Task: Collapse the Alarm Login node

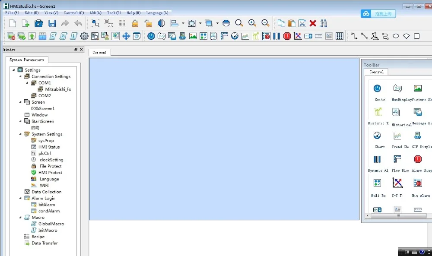Action: pyautogui.click(x=20, y=198)
